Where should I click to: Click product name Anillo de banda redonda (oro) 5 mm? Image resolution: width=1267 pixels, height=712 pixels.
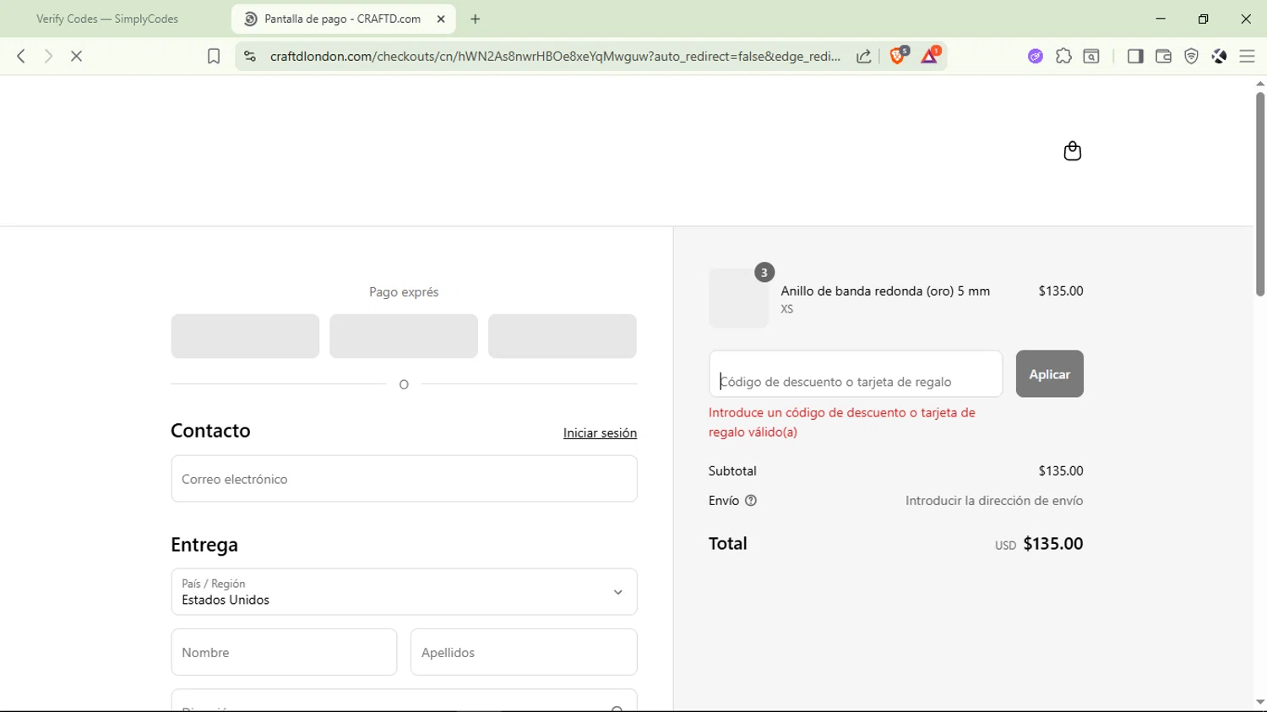coord(885,291)
